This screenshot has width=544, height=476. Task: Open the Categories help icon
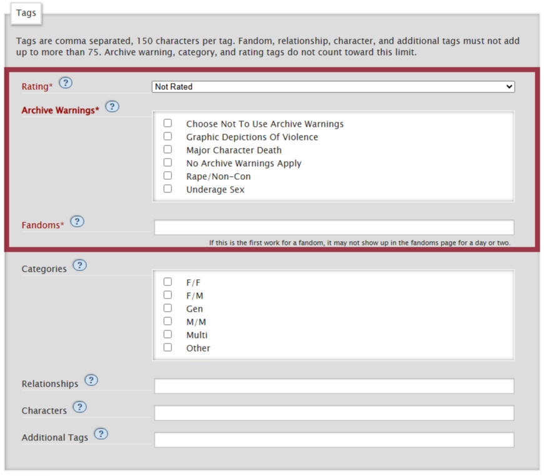[79, 265]
